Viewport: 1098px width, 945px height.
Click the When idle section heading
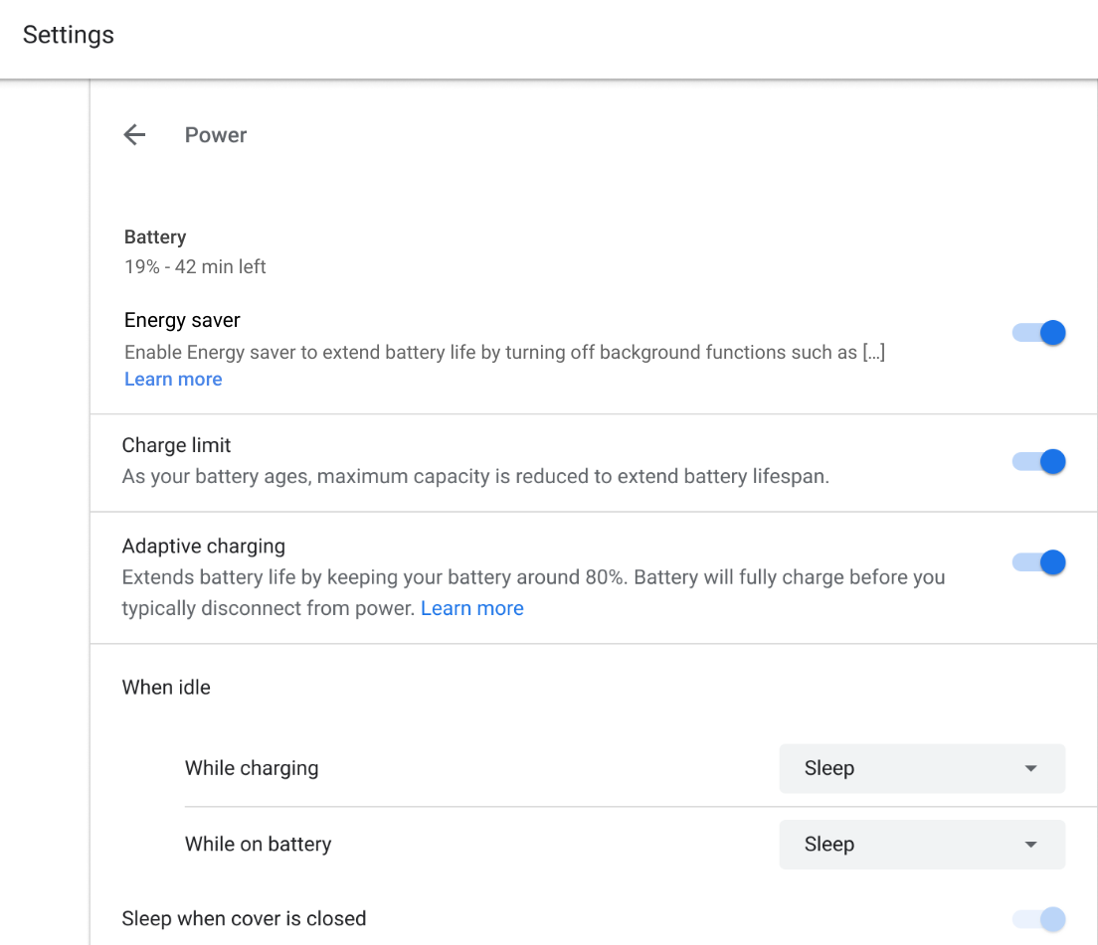point(166,687)
